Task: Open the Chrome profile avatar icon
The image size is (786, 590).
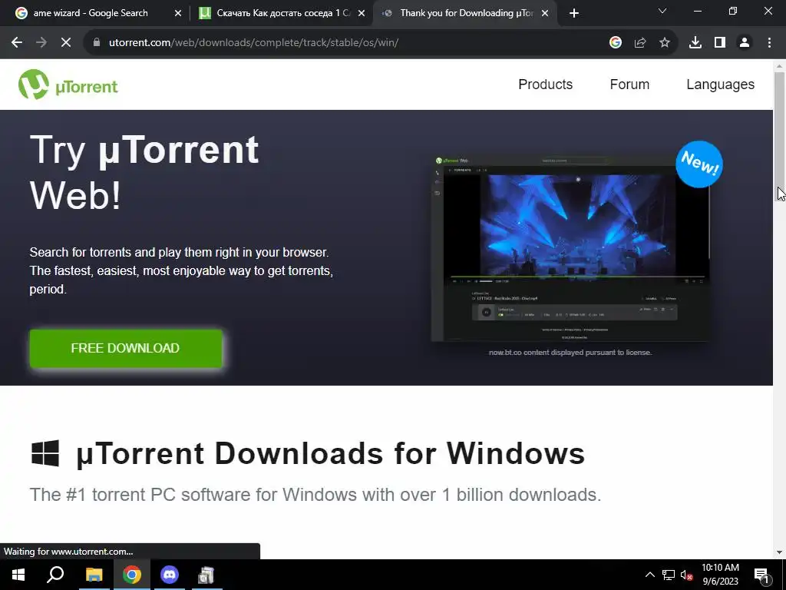Action: pyautogui.click(x=745, y=43)
